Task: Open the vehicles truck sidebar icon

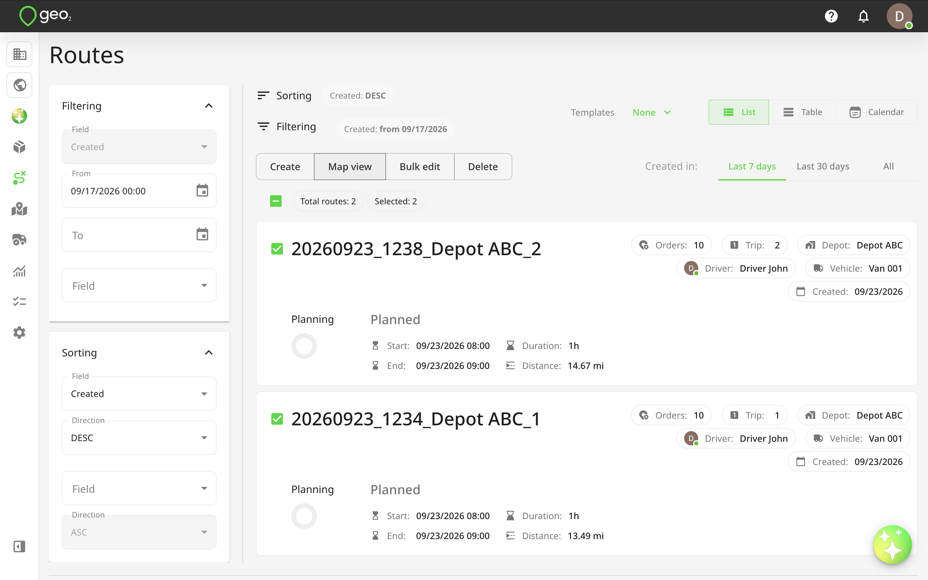Action: pyautogui.click(x=20, y=240)
